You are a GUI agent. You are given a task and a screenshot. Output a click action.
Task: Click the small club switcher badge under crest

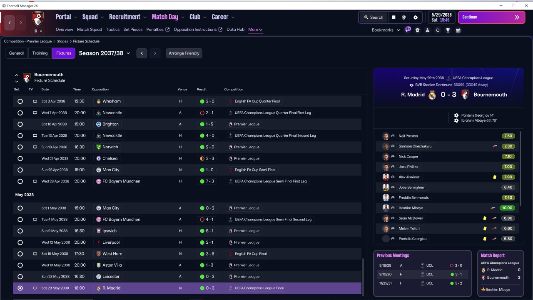(38, 31)
